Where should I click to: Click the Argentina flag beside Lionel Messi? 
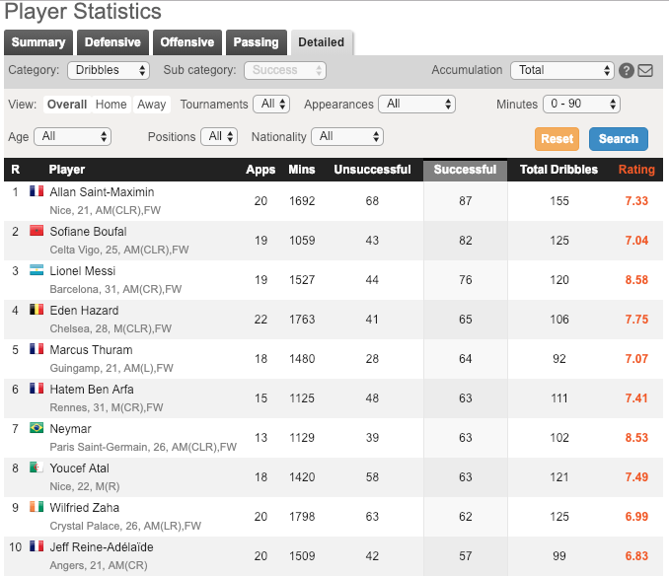(37, 270)
